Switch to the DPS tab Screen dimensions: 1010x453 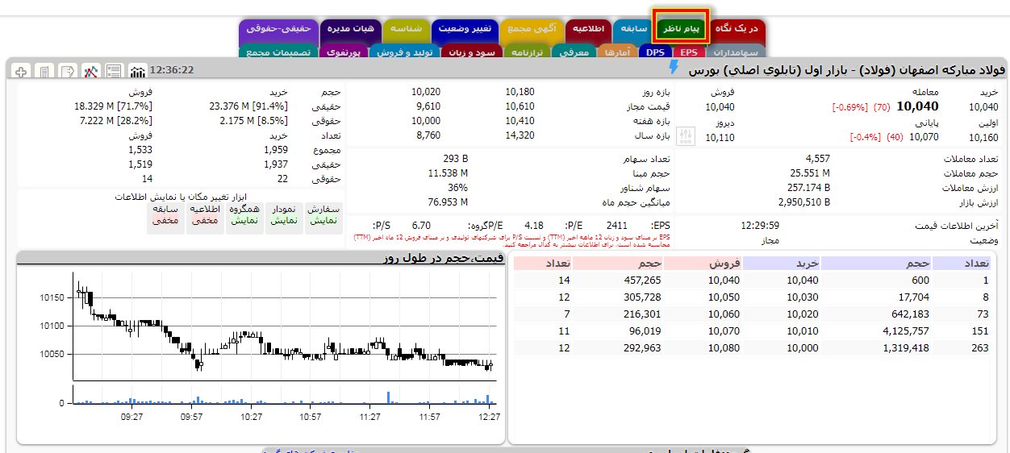[655, 52]
